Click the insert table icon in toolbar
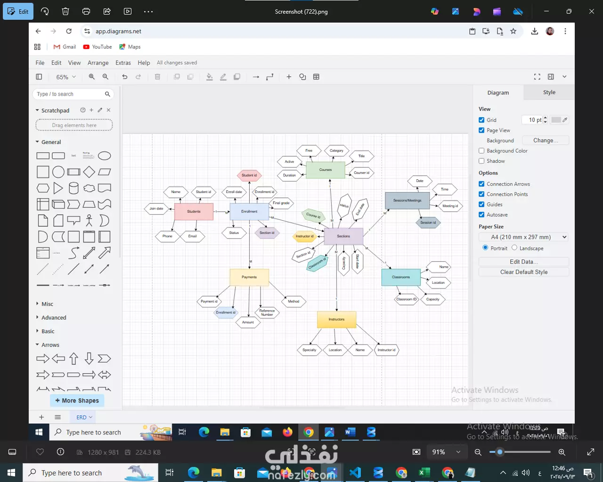The height and width of the screenshot is (482, 603). (x=316, y=77)
